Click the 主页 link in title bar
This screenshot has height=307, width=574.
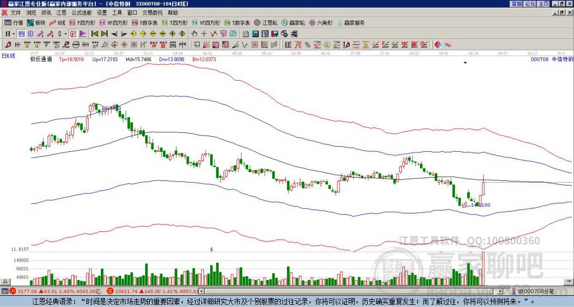point(543,4)
